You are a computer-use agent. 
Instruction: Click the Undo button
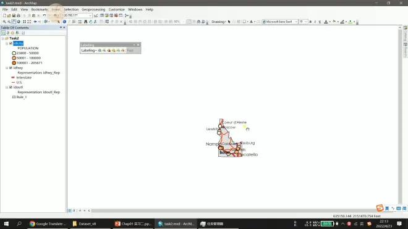pyautogui.click(x=44, y=15)
